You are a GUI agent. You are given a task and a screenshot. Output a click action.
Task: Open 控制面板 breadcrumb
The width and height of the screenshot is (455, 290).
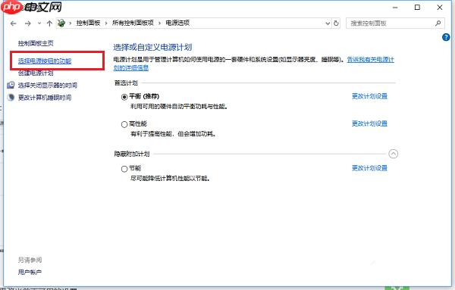(x=88, y=23)
